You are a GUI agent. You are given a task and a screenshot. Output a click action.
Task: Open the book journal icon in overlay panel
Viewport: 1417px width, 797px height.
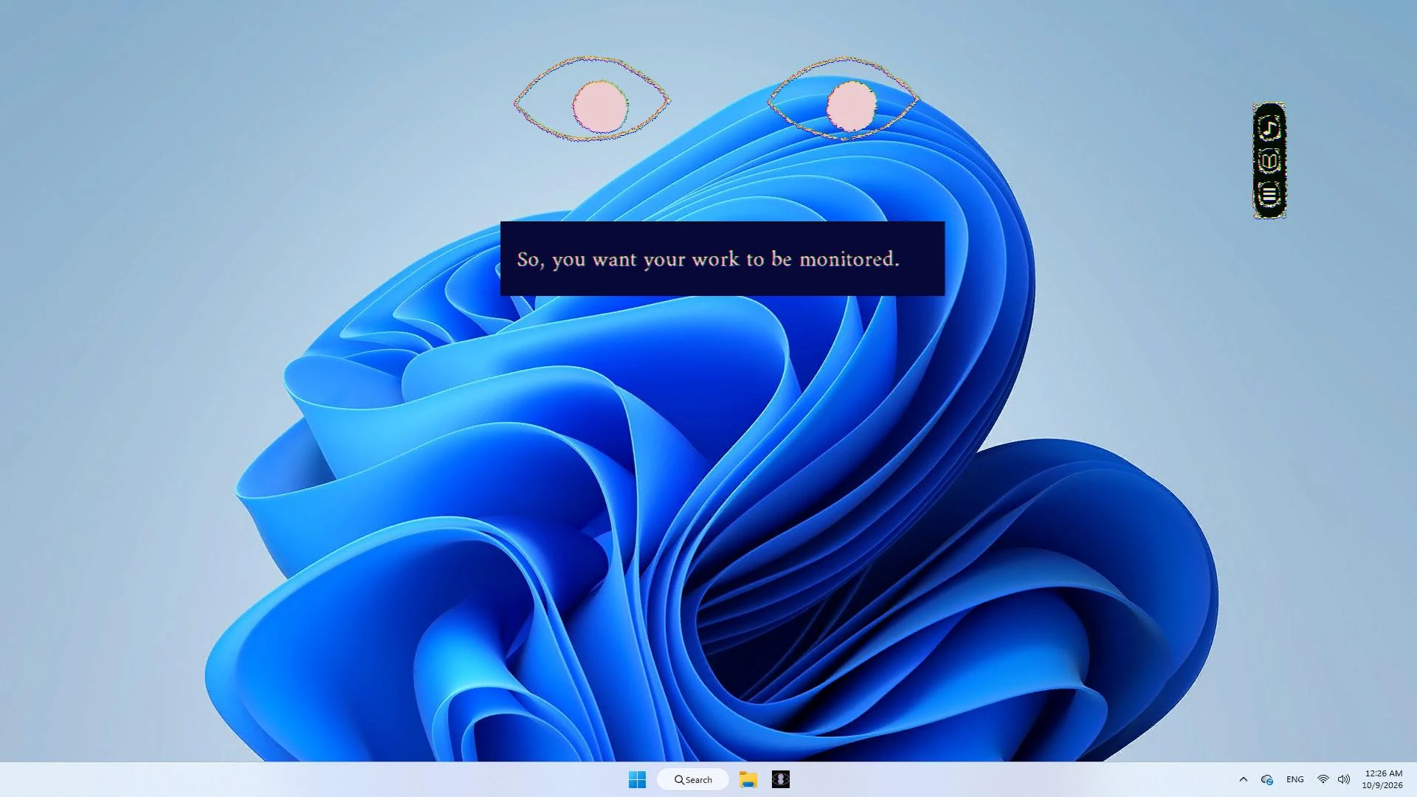pyautogui.click(x=1269, y=161)
